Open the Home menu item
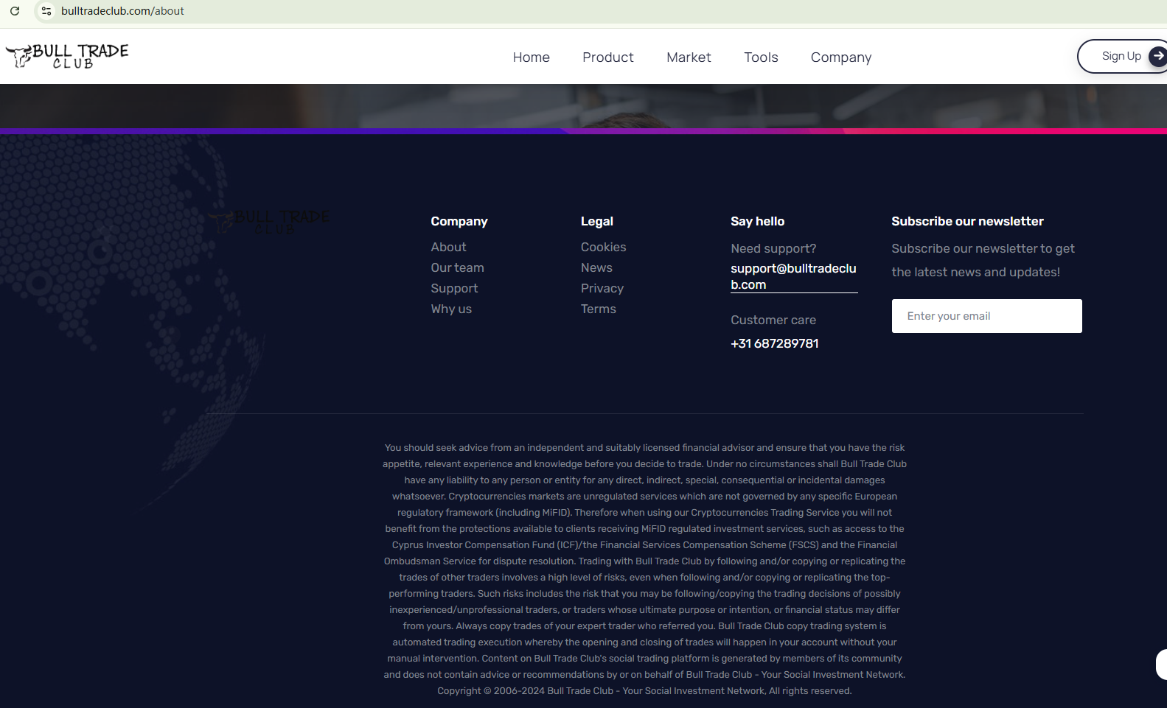The width and height of the screenshot is (1167, 708). pos(532,57)
